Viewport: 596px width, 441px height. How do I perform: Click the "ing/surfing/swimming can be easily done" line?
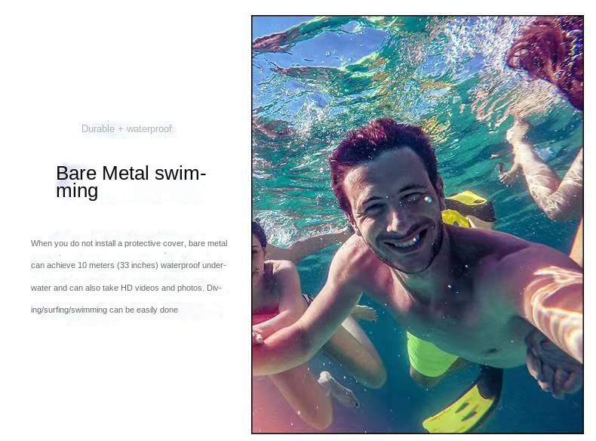(104, 310)
